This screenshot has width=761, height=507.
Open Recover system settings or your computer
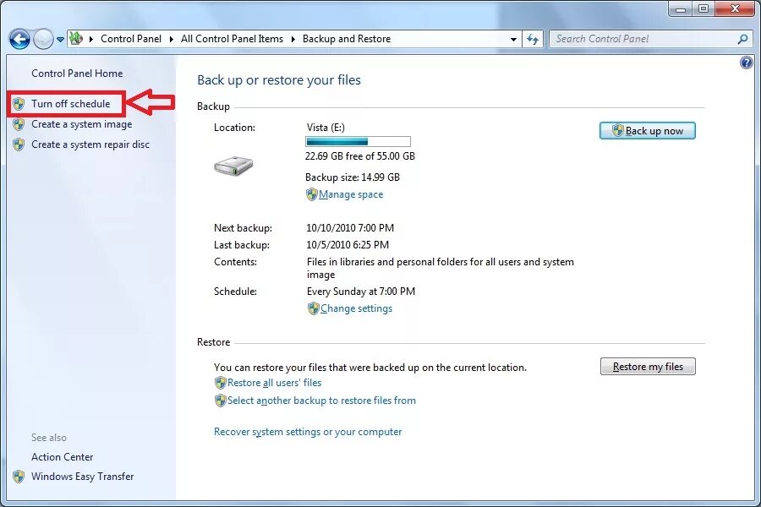308,432
